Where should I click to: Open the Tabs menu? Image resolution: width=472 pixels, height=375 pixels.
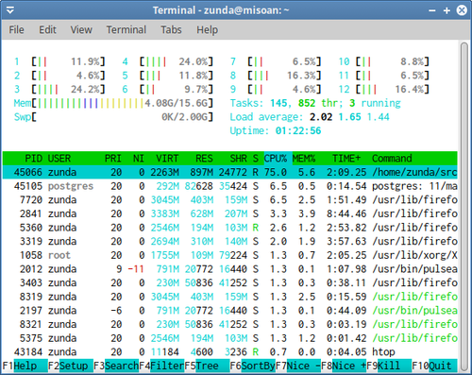click(171, 30)
